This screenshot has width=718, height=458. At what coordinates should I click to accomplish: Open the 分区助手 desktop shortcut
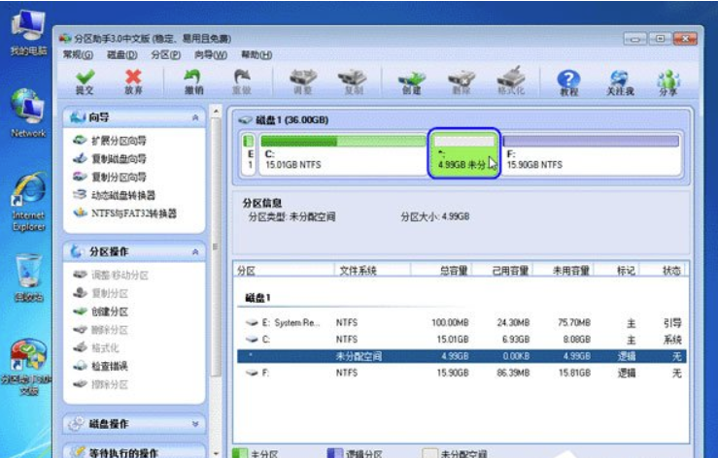coord(27,367)
